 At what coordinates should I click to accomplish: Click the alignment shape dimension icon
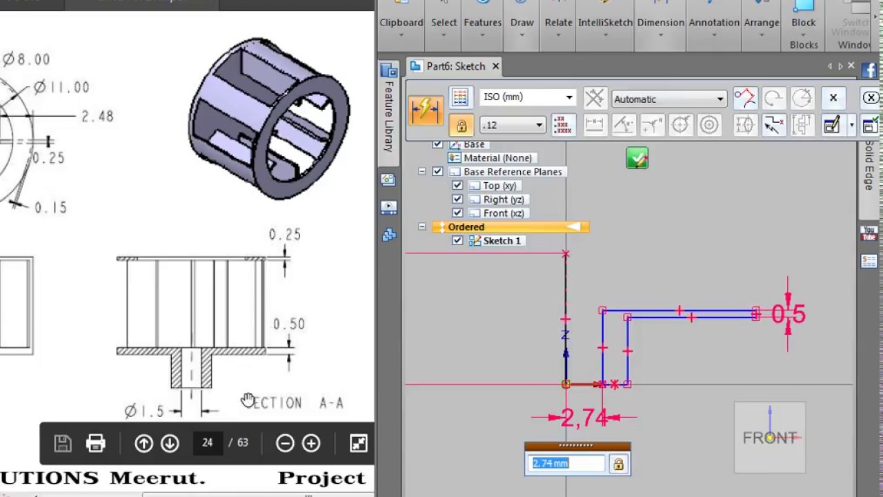coord(802,125)
